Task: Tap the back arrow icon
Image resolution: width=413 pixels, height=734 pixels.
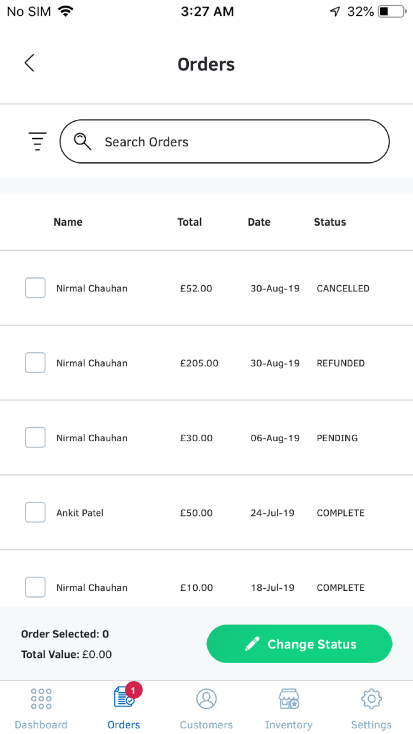Action: 30,63
